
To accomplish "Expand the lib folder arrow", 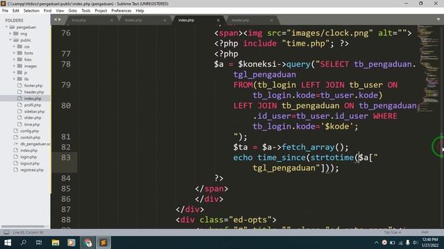I will tap(14, 79).
